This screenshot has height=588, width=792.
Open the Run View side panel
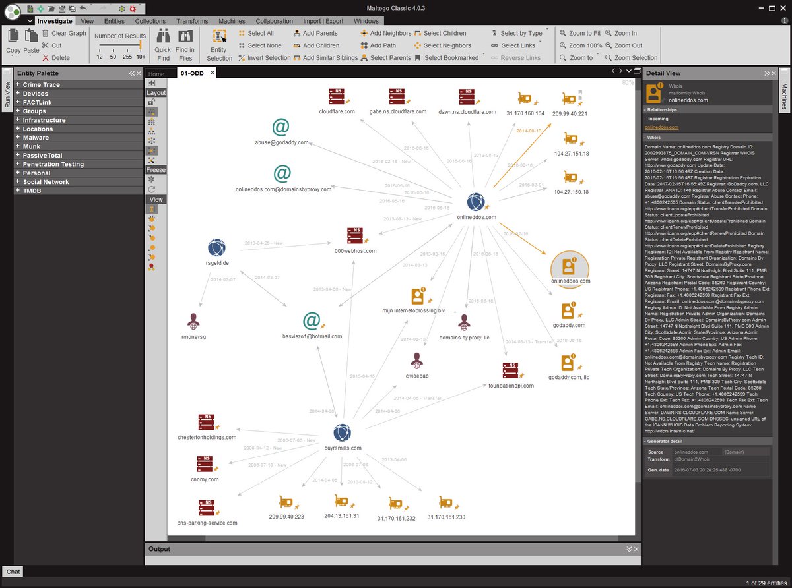pyautogui.click(x=7, y=95)
